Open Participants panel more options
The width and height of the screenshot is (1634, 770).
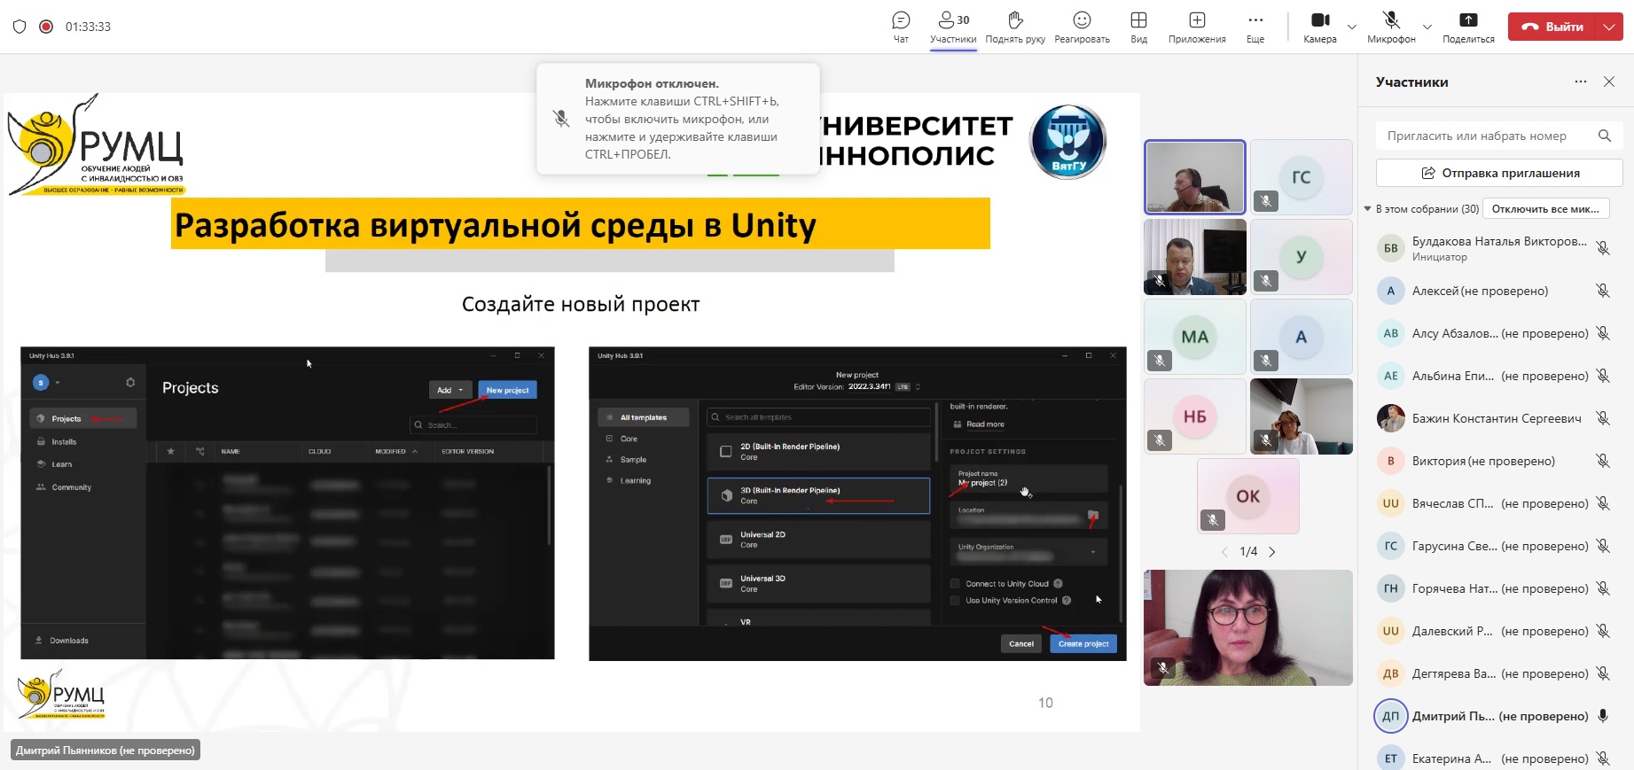tap(1581, 82)
